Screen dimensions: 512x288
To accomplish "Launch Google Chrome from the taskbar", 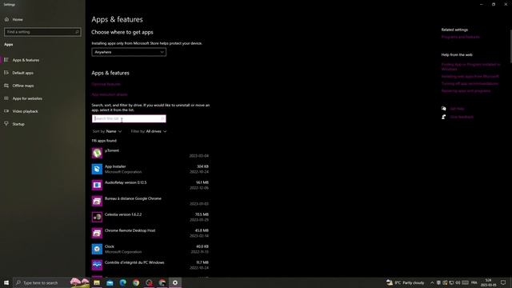I will (x=136, y=282).
